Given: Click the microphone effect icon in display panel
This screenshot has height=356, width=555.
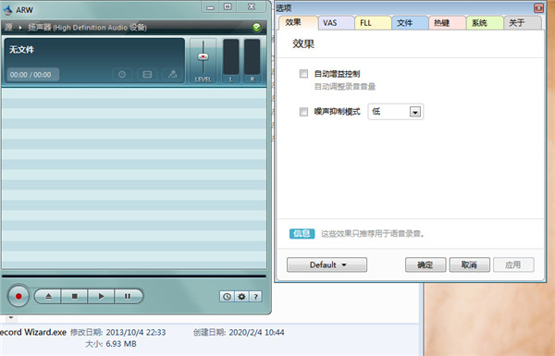Looking at the screenshot, I should pyautogui.click(x=172, y=74).
